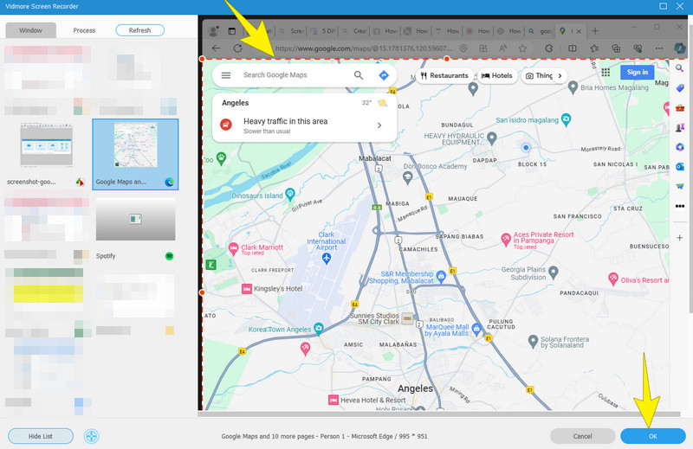Image resolution: width=693 pixels, height=449 pixels.
Task: Open the Edge Copilot icon
Action: 679,48
